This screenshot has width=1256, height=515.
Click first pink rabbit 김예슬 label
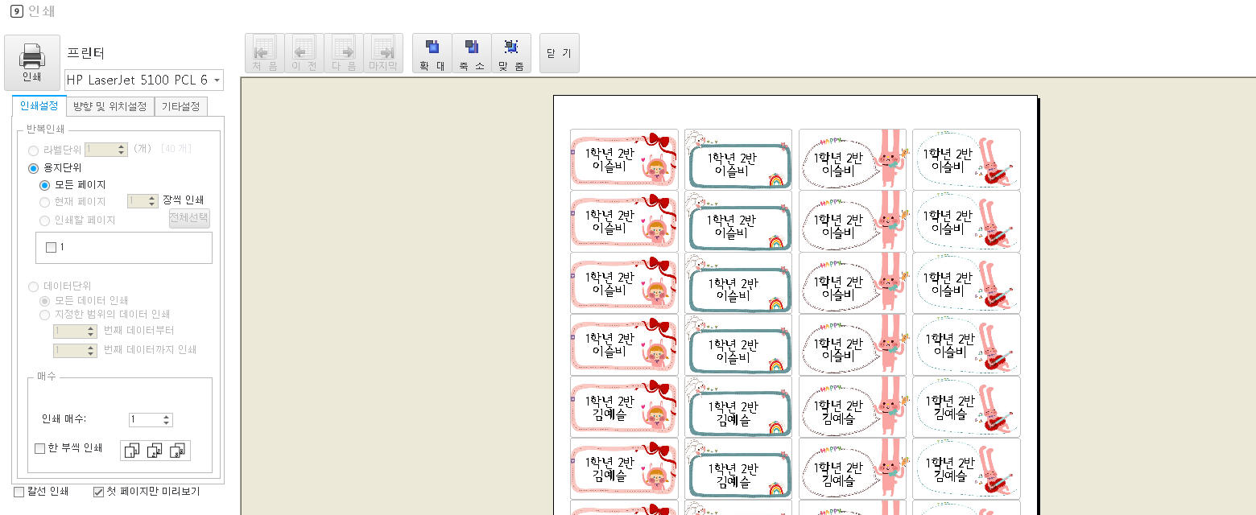(853, 407)
